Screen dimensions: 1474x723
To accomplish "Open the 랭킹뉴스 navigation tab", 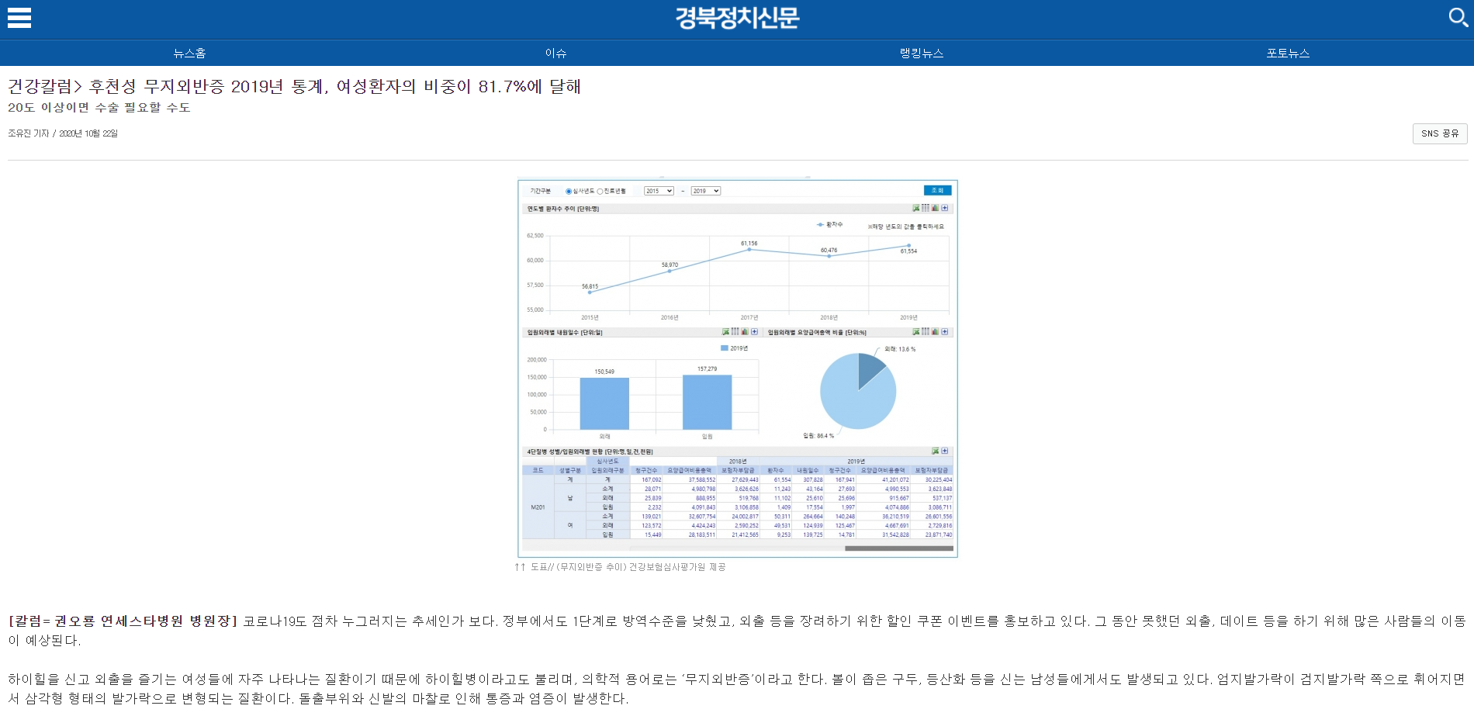I will pyautogui.click(x=922, y=53).
